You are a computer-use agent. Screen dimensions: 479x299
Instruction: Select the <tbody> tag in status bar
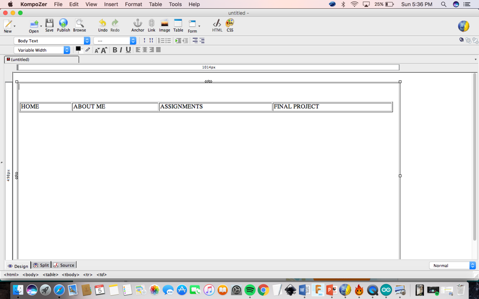pos(71,274)
